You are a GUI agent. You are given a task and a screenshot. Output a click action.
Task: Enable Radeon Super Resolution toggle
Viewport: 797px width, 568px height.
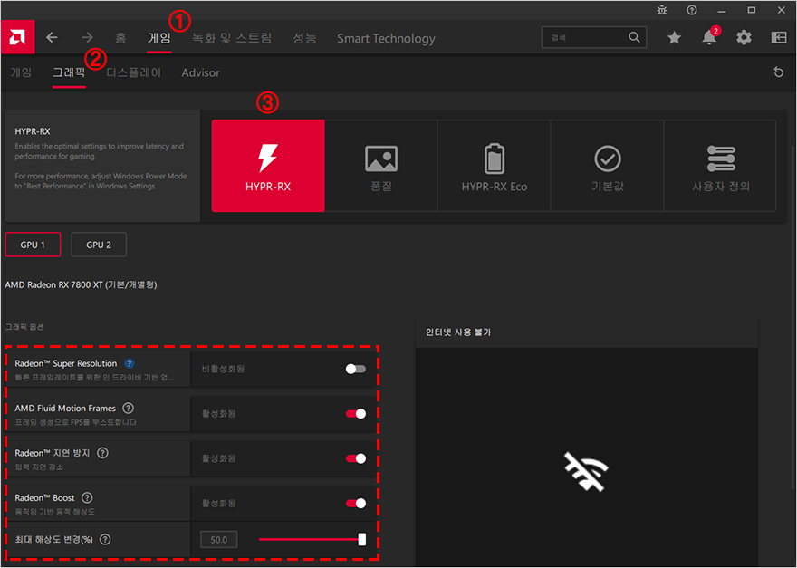click(355, 370)
